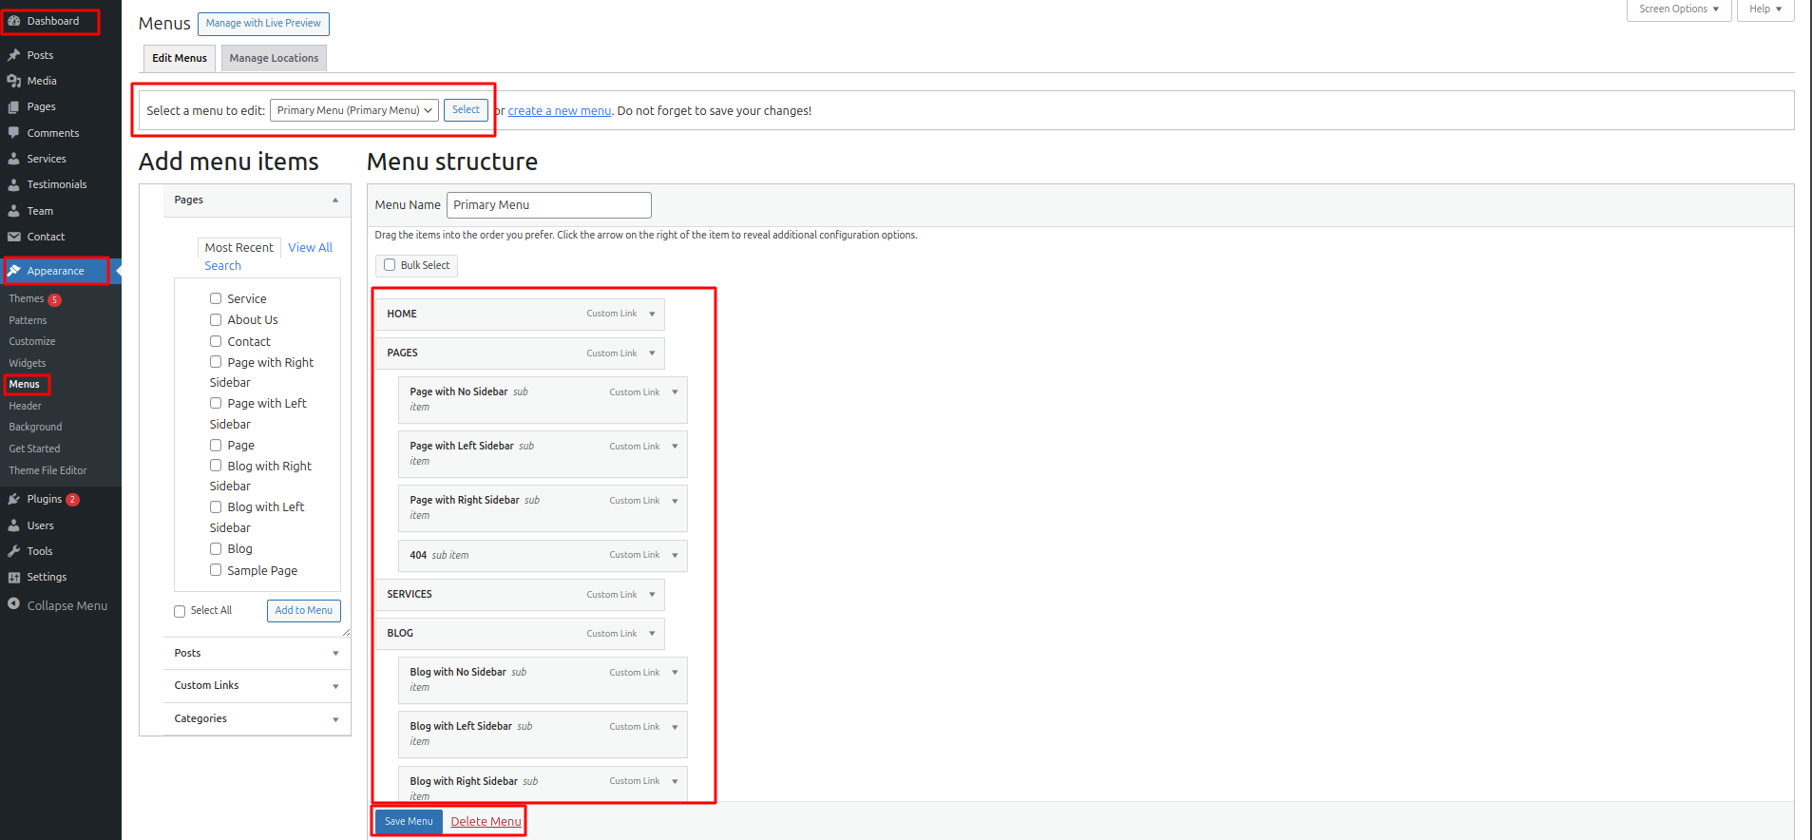1812x840 pixels.
Task: Click the Users icon in sidebar
Action: point(14,525)
